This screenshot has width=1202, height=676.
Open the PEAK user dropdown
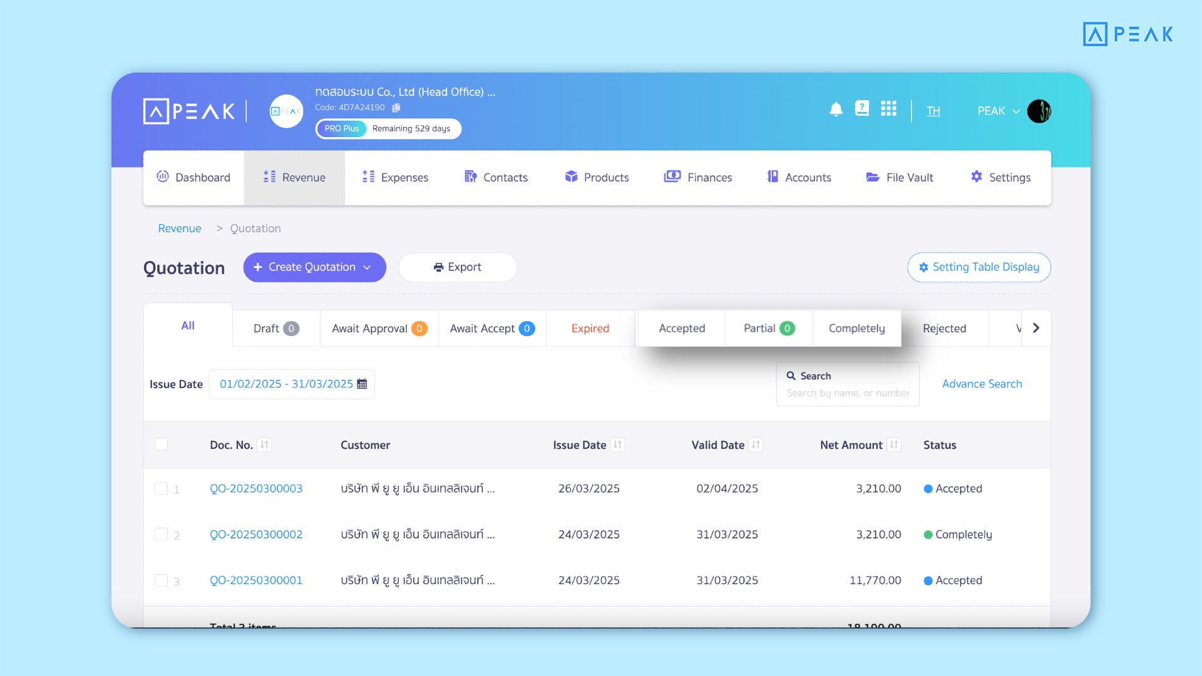pyautogui.click(x=999, y=111)
